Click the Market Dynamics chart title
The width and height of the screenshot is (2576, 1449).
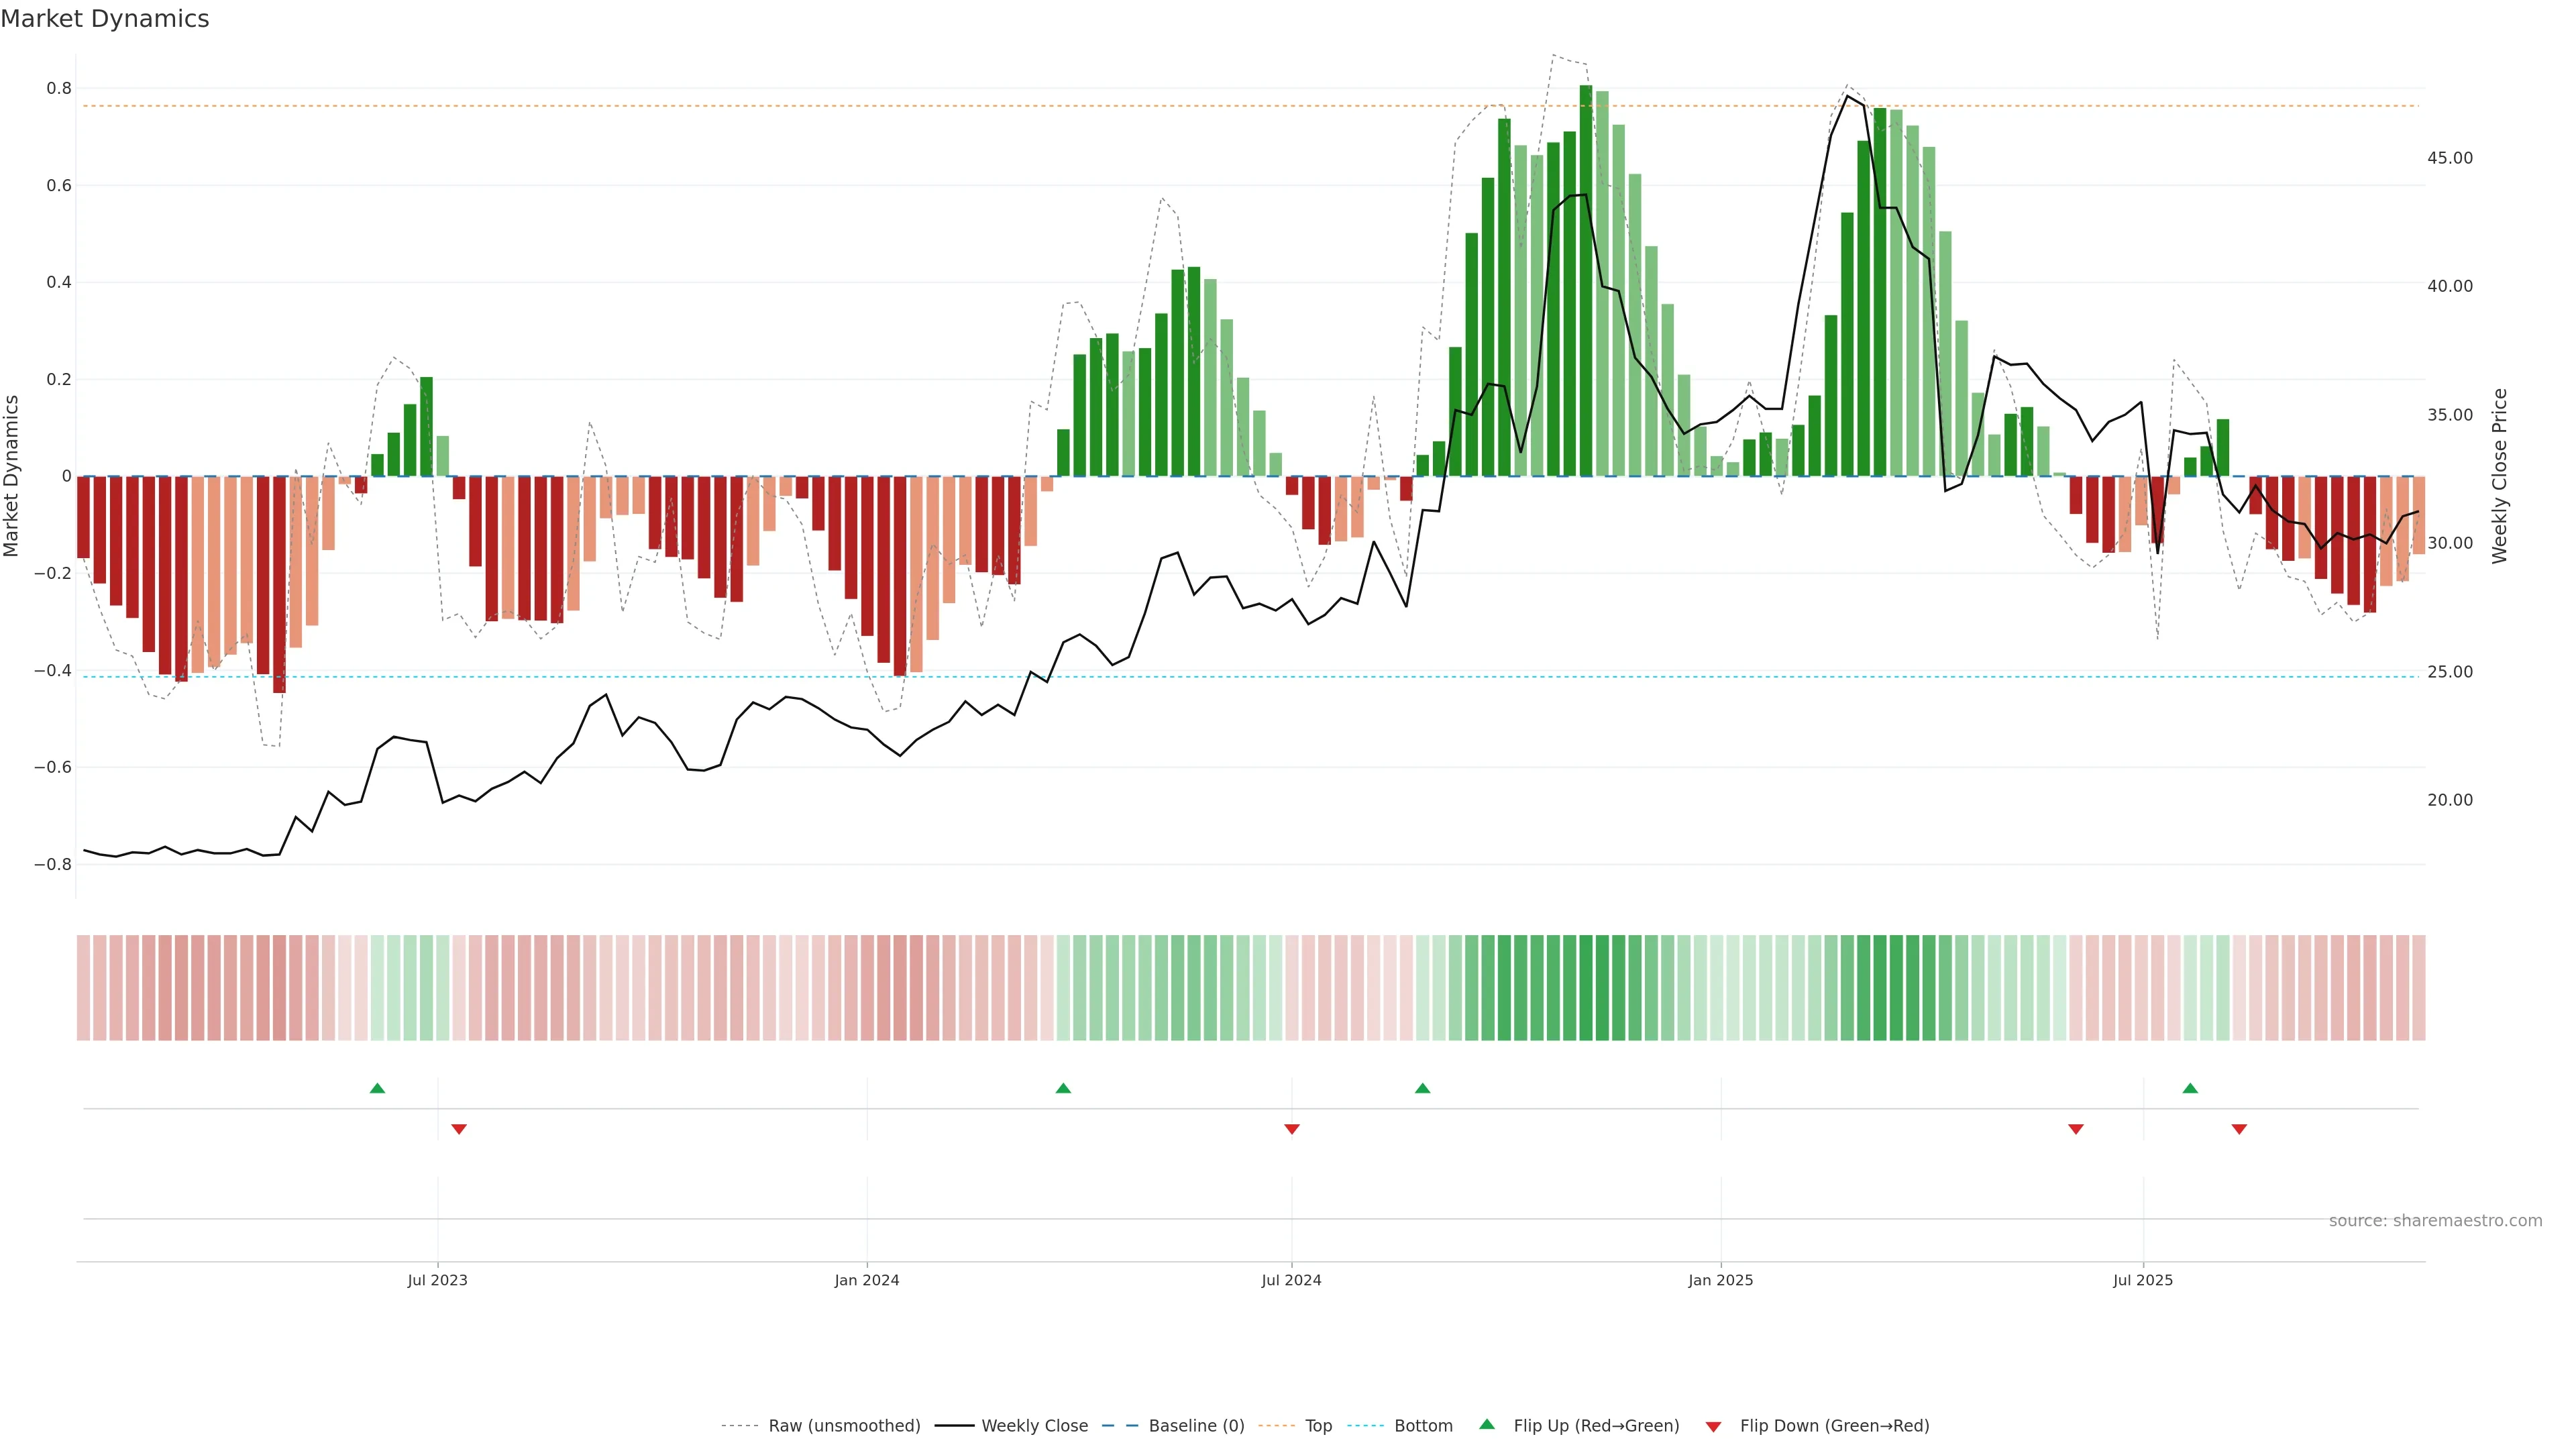click(105, 19)
